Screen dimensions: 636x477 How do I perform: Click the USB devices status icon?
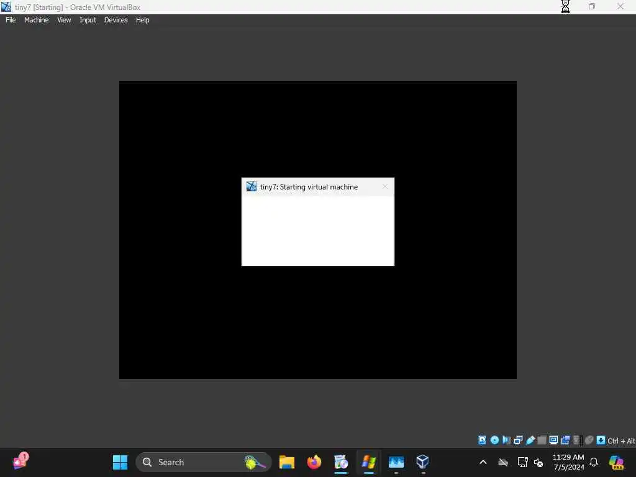pos(530,440)
